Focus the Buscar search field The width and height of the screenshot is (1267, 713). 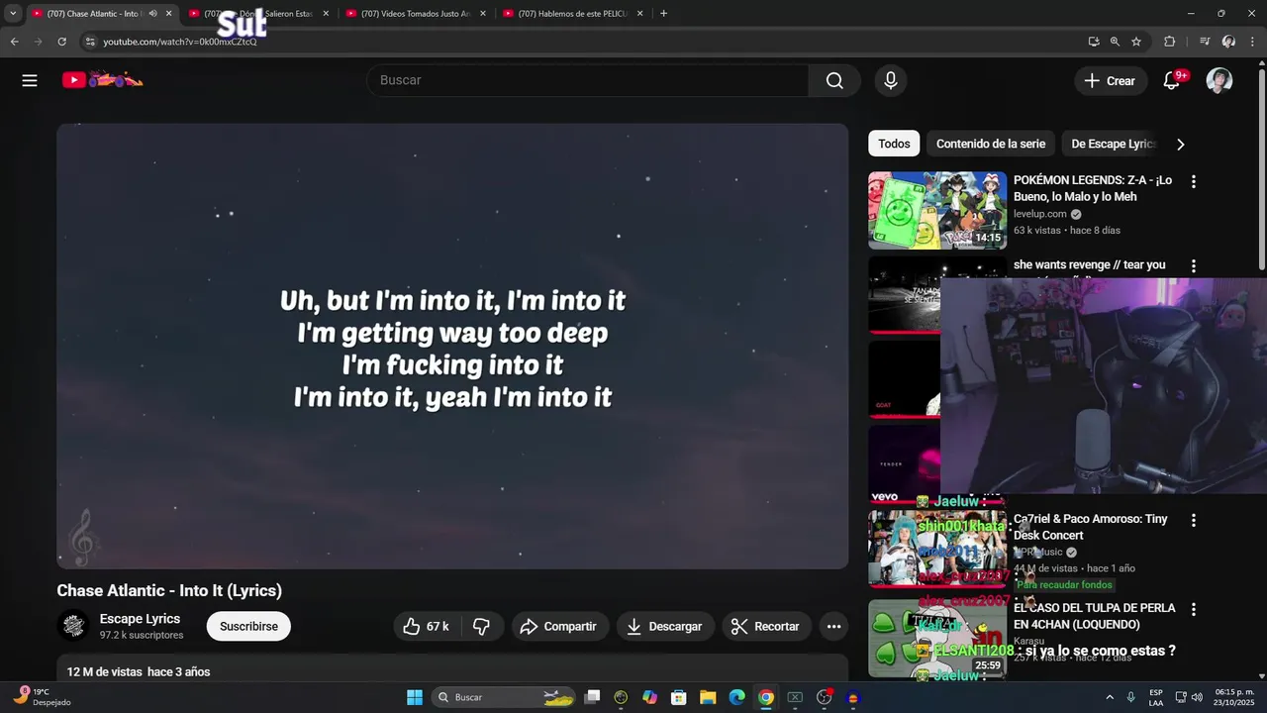pos(589,80)
